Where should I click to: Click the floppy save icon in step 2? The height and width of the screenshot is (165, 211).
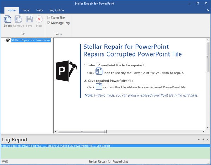pyautogui.click(x=99, y=87)
